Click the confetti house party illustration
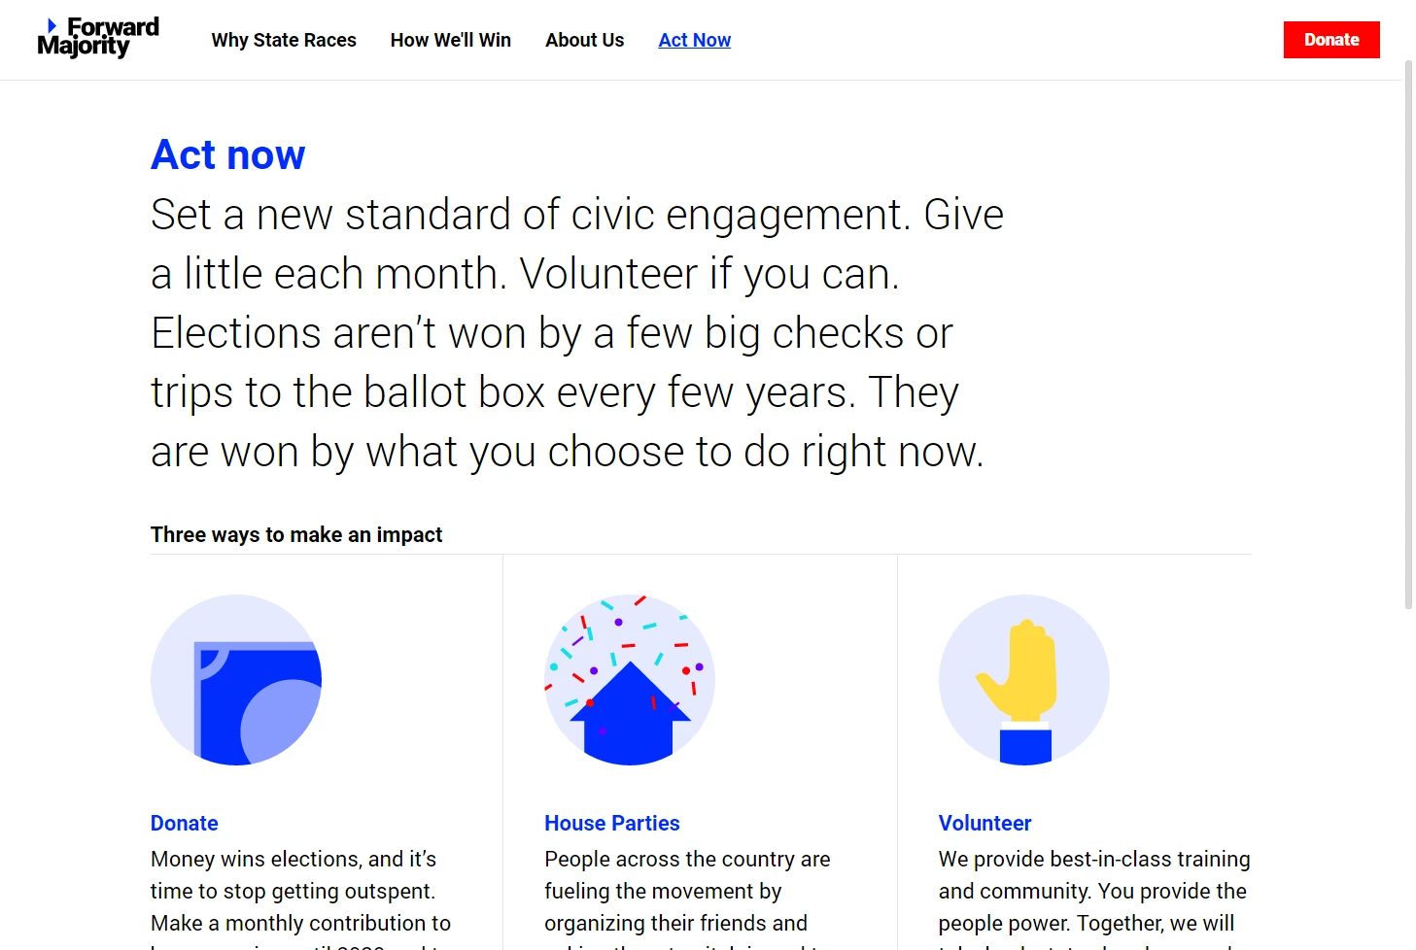 point(630,680)
